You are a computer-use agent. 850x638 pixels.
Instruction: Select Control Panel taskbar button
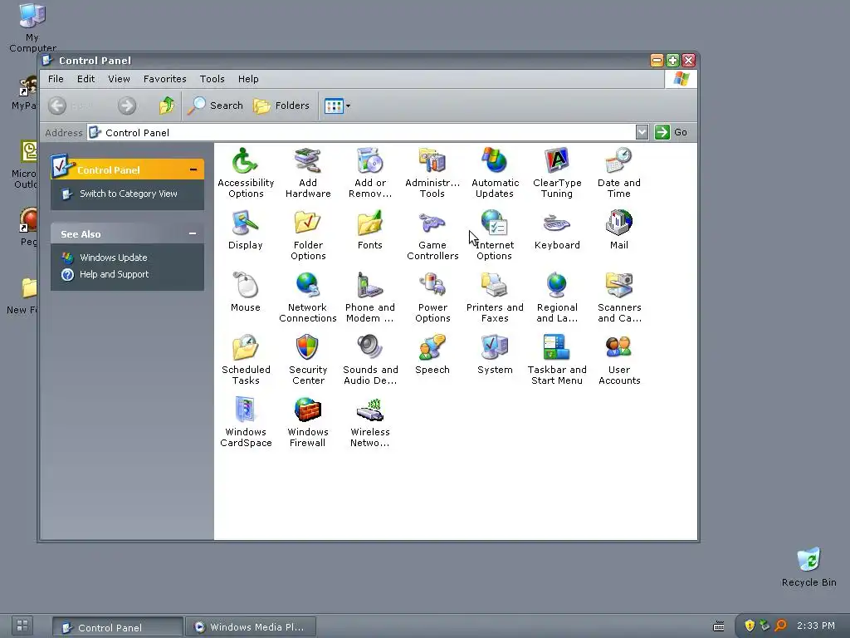118,627
